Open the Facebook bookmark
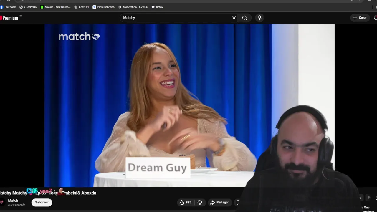The height and width of the screenshot is (212, 377). (8, 7)
